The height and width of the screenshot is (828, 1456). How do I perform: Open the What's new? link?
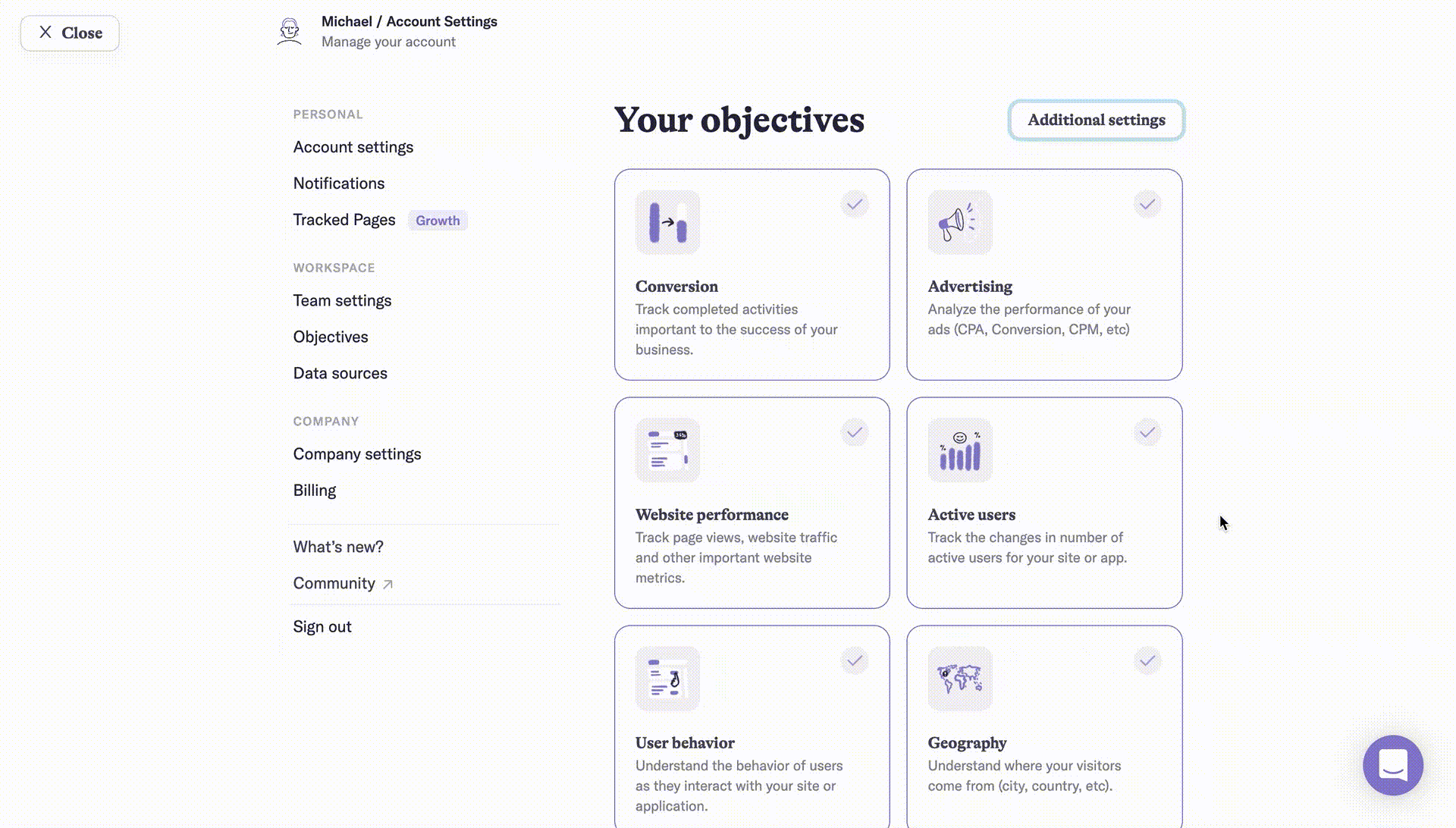tap(338, 547)
